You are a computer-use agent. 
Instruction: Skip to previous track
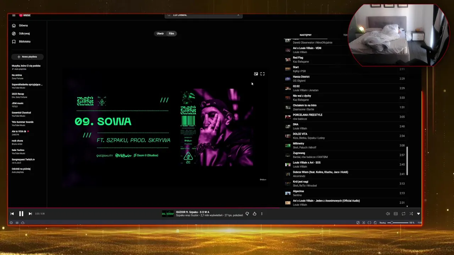pos(12,214)
